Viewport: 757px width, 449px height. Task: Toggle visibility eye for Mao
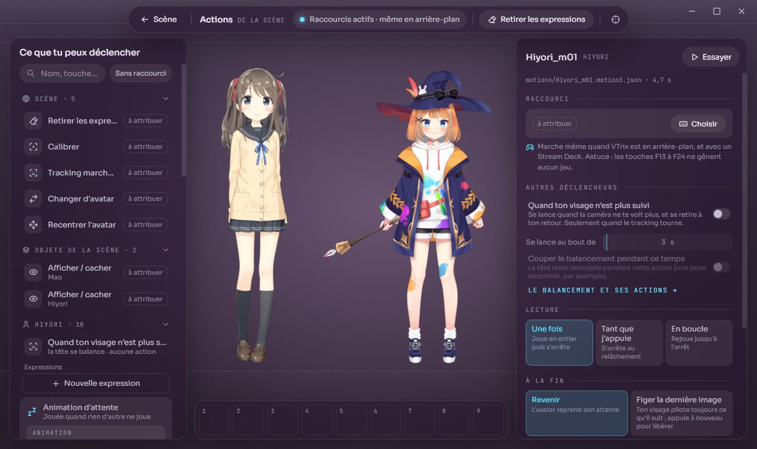[34, 272]
